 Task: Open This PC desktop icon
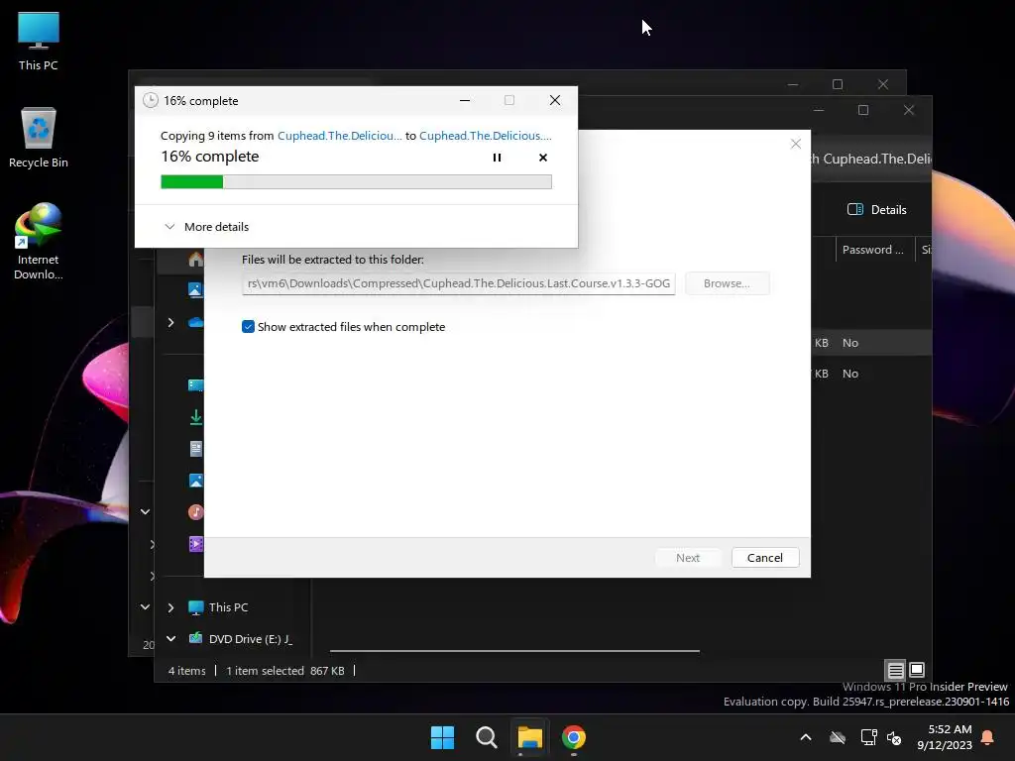(39, 42)
